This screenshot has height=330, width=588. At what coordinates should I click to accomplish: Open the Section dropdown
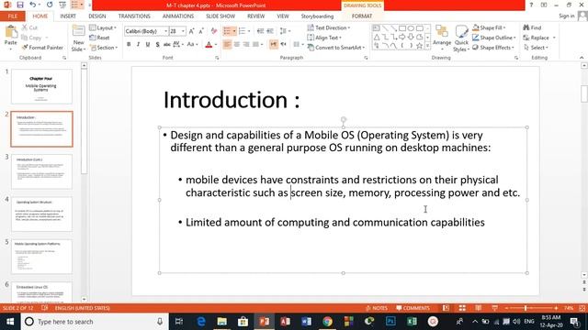pos(104,48)
